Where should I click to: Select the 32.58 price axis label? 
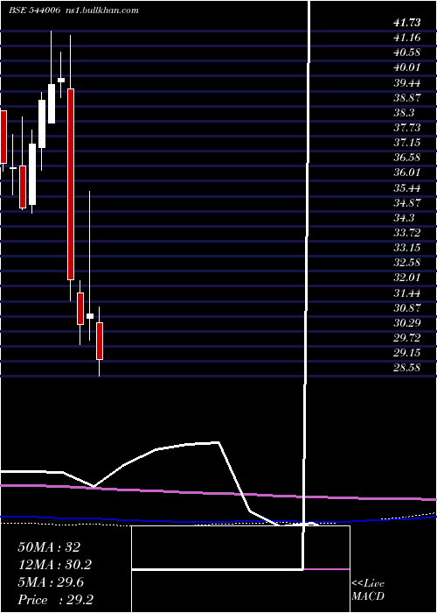tap(407, 263)
